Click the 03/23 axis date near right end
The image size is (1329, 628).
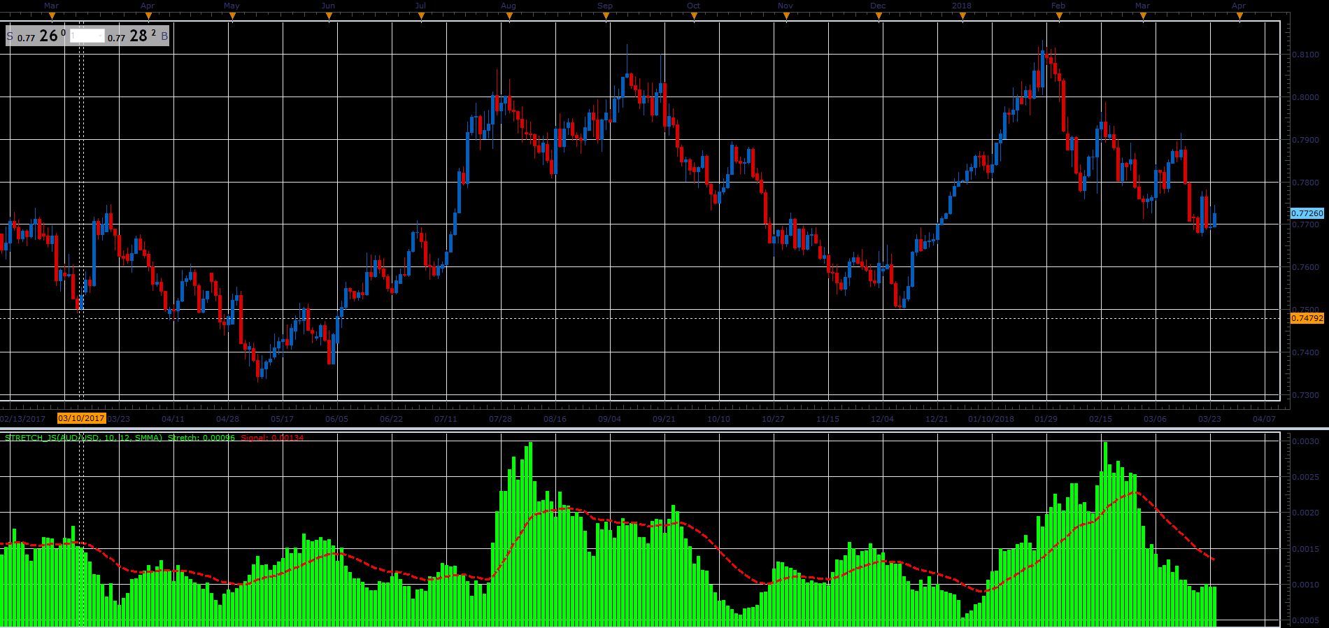click(x=1209, y=419)
